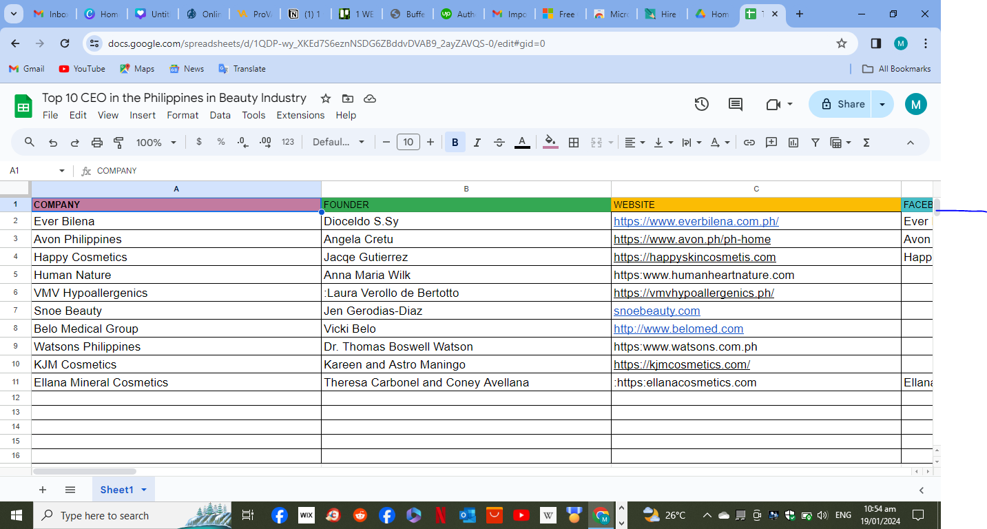Viewport: 987px width, 529px height.
Task: Decrease decimal places icon
Action: point(242,142)
